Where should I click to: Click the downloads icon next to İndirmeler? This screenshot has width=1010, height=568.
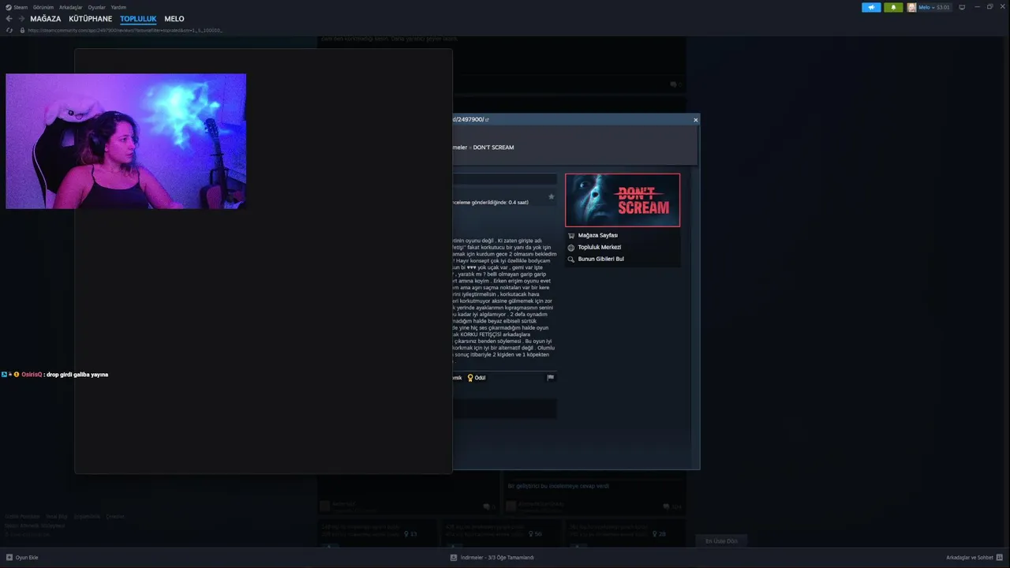tap(454, 558)
